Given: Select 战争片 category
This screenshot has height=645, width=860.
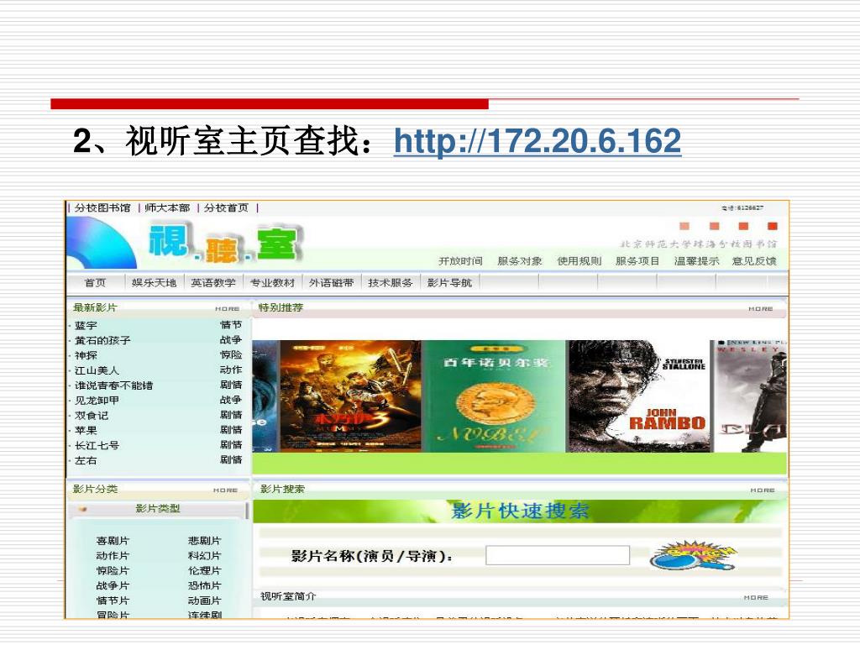Looking at the screenshot, I should click(x=113, y=585).
